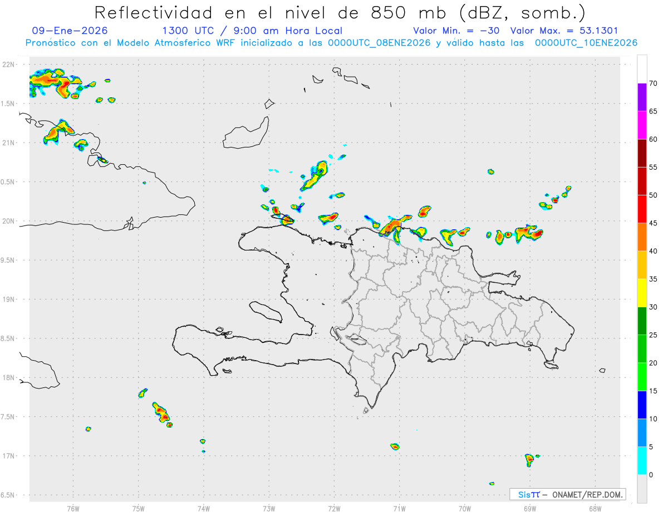The image size is (668, 516).
Task: Click the '70W' longitude label
Action: [x=465, y=508]
